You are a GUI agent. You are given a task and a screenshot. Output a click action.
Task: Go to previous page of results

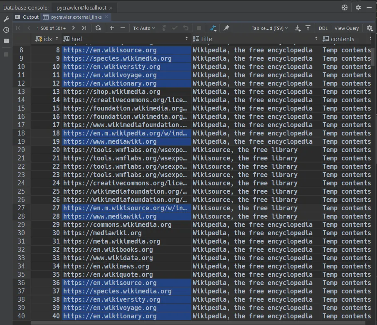(29, 28)
